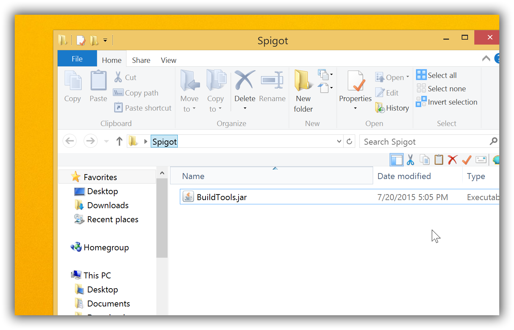Open Properties from the ribbon

click(355, 88)
